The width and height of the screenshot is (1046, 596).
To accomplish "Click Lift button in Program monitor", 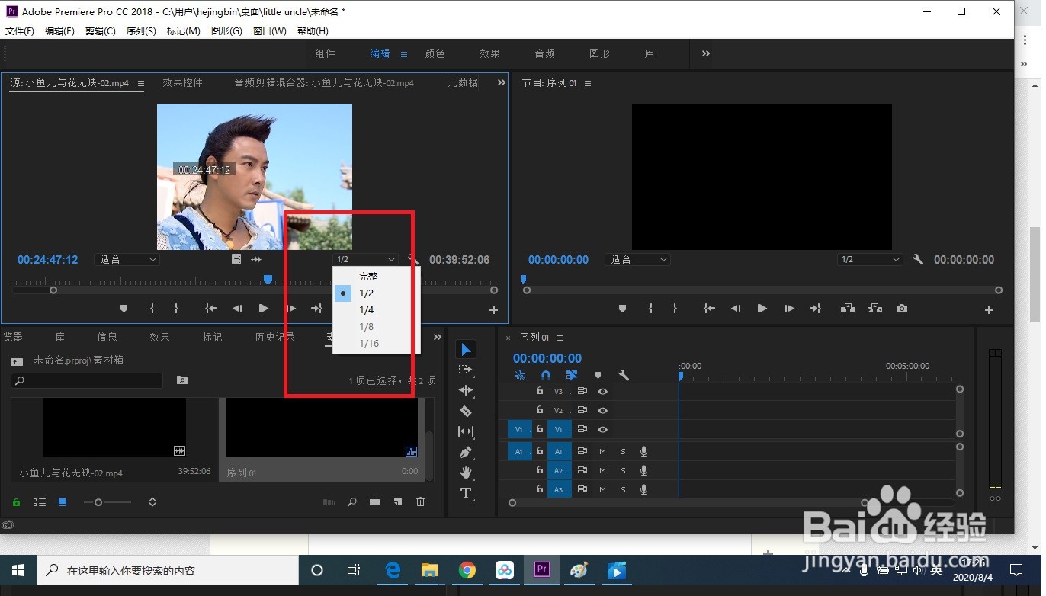I will 847,309.
